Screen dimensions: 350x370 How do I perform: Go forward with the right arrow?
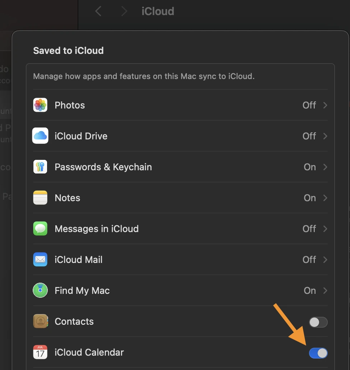(x=124, y=11)
